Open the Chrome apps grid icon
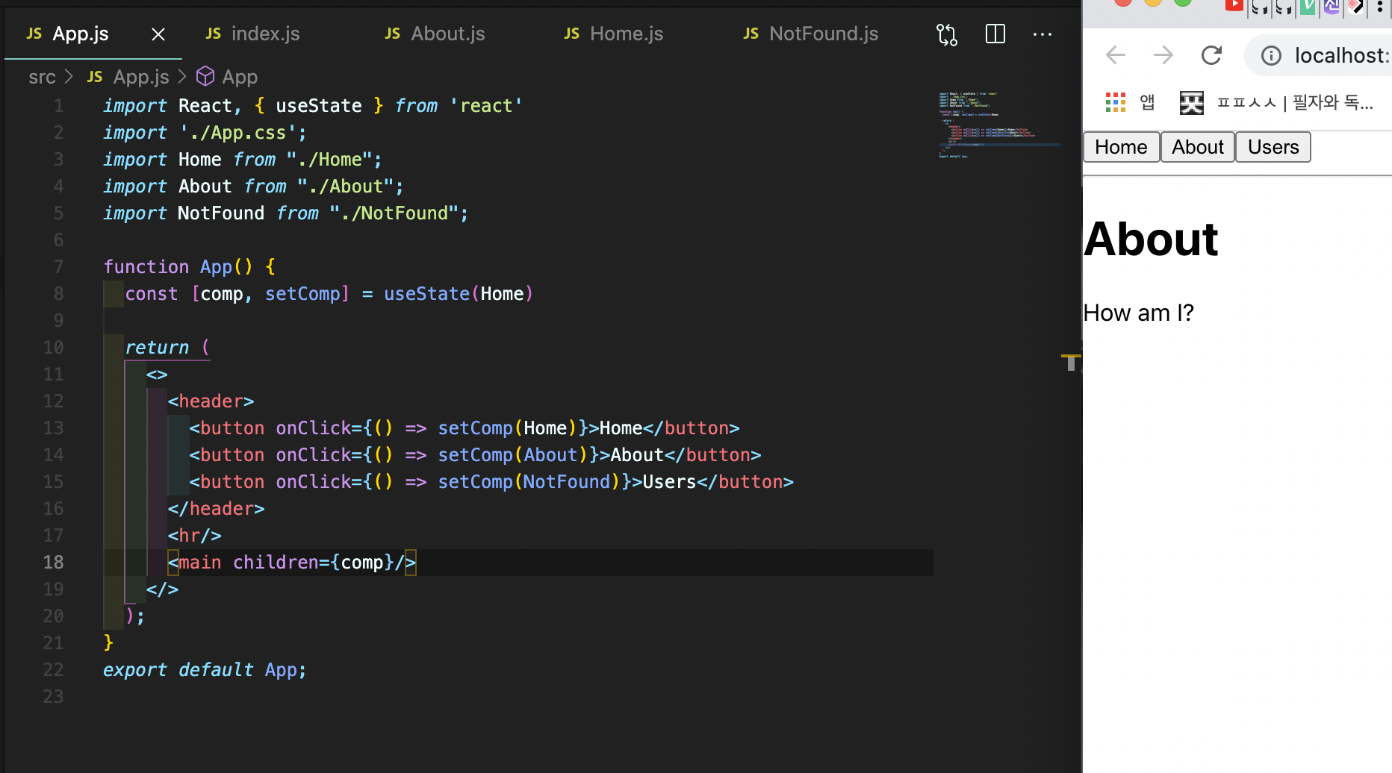This screenshot has height=773, width=1392. pyautogui.click(x=1115, y=102)
